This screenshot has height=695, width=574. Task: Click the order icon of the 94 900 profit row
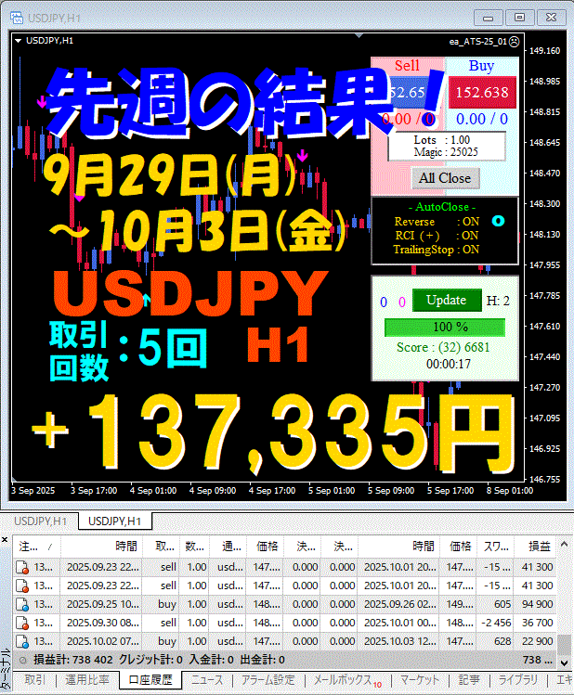tap(22, 604)
